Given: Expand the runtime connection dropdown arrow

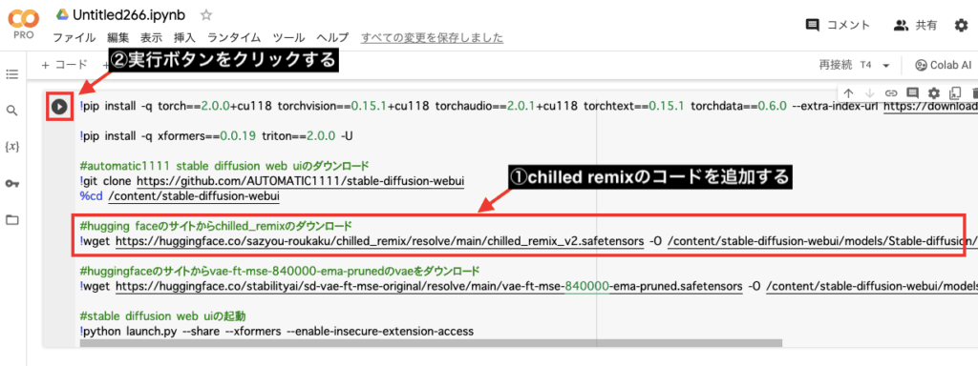Looking at the screenshot, I should pyautogui.click(x=885, y=66).
